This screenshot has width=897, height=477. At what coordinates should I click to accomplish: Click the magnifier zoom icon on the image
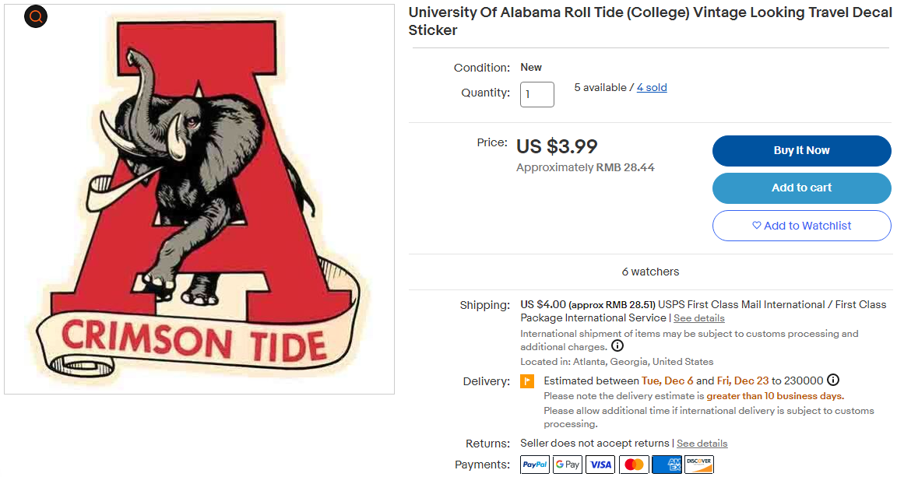36,16
